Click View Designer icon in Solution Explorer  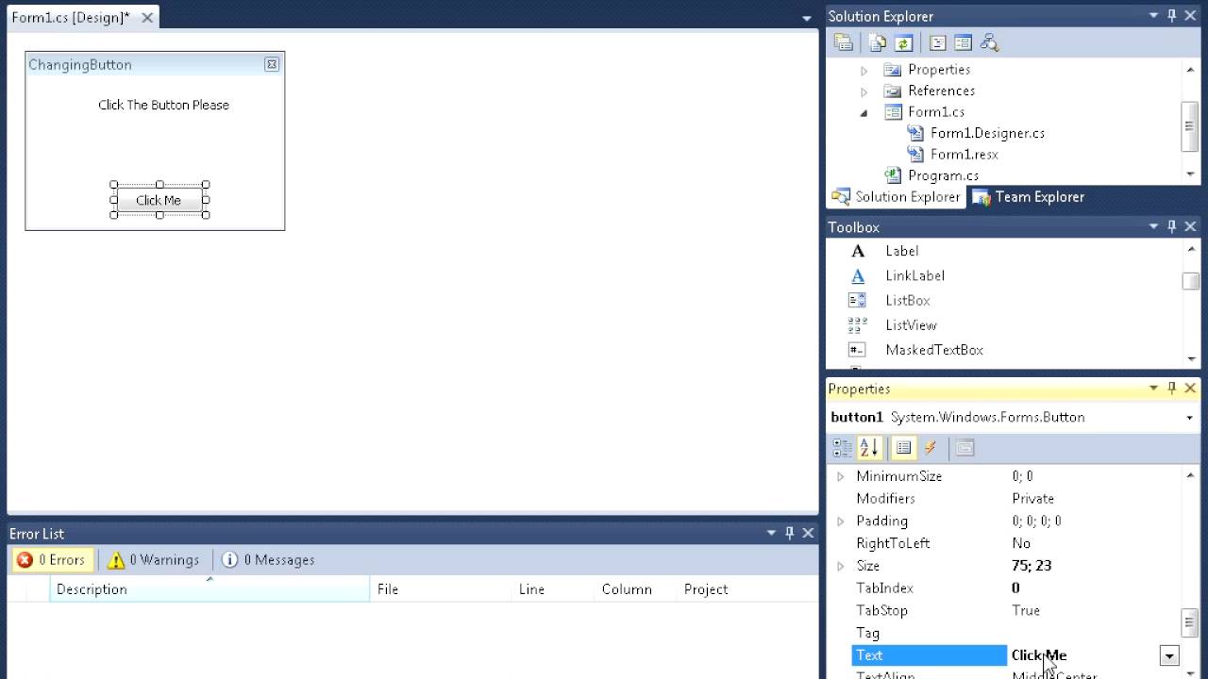(963, 42)
